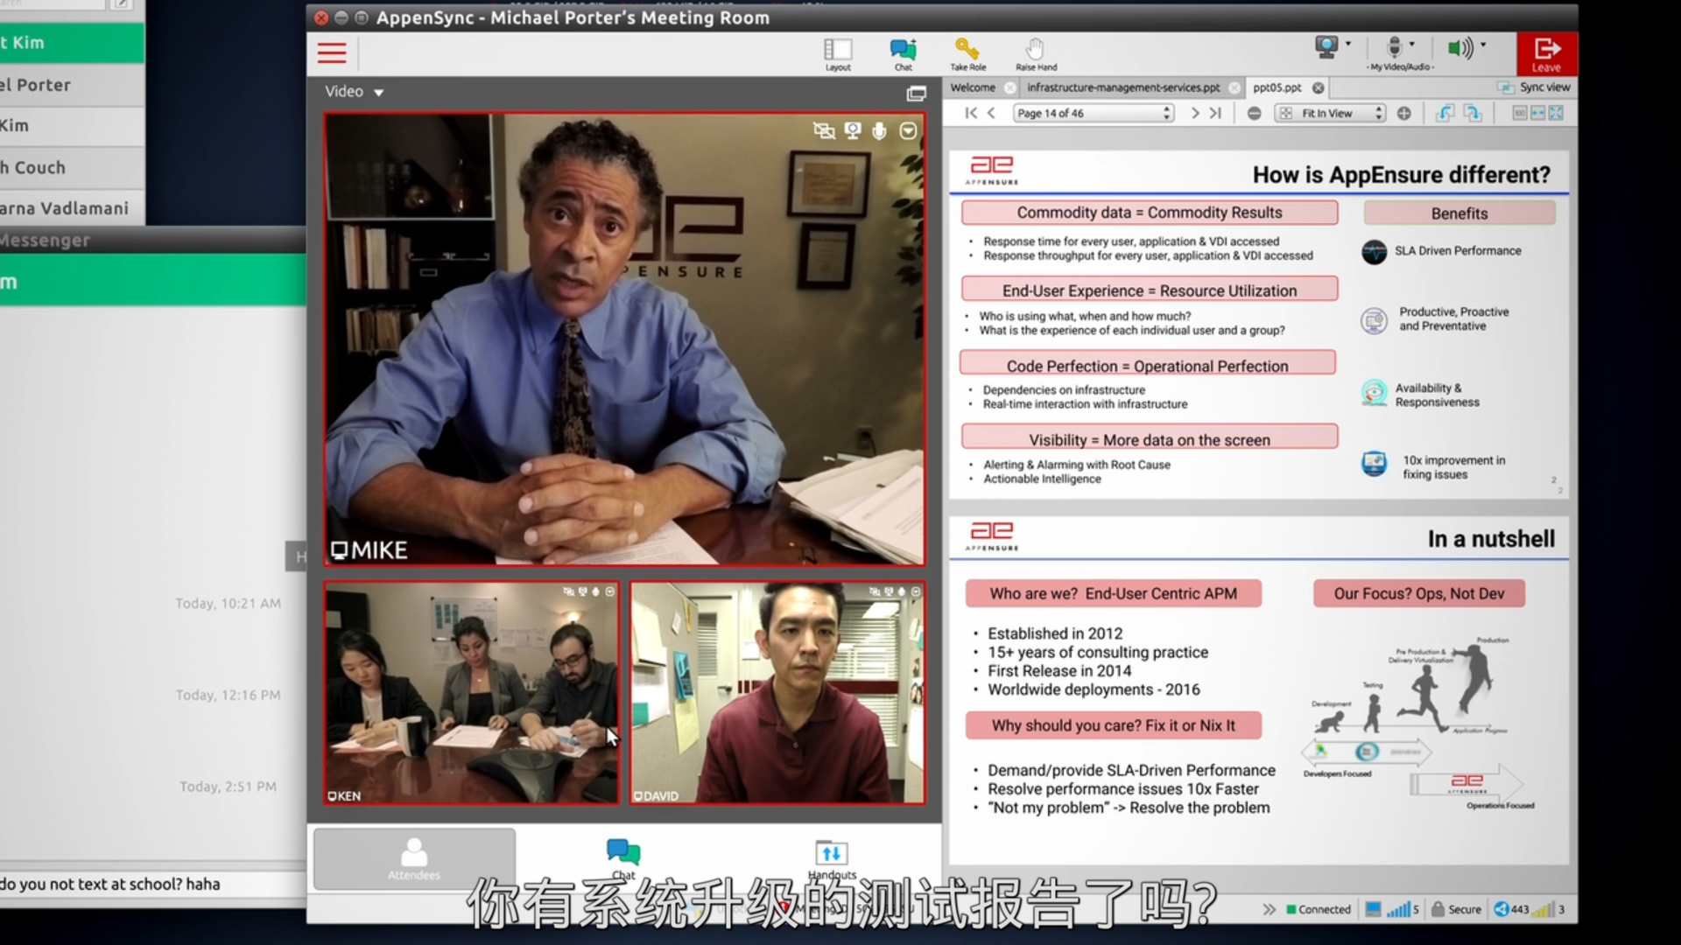
Task: Select the Ken video thumbnail
Action: click(471, 692)
